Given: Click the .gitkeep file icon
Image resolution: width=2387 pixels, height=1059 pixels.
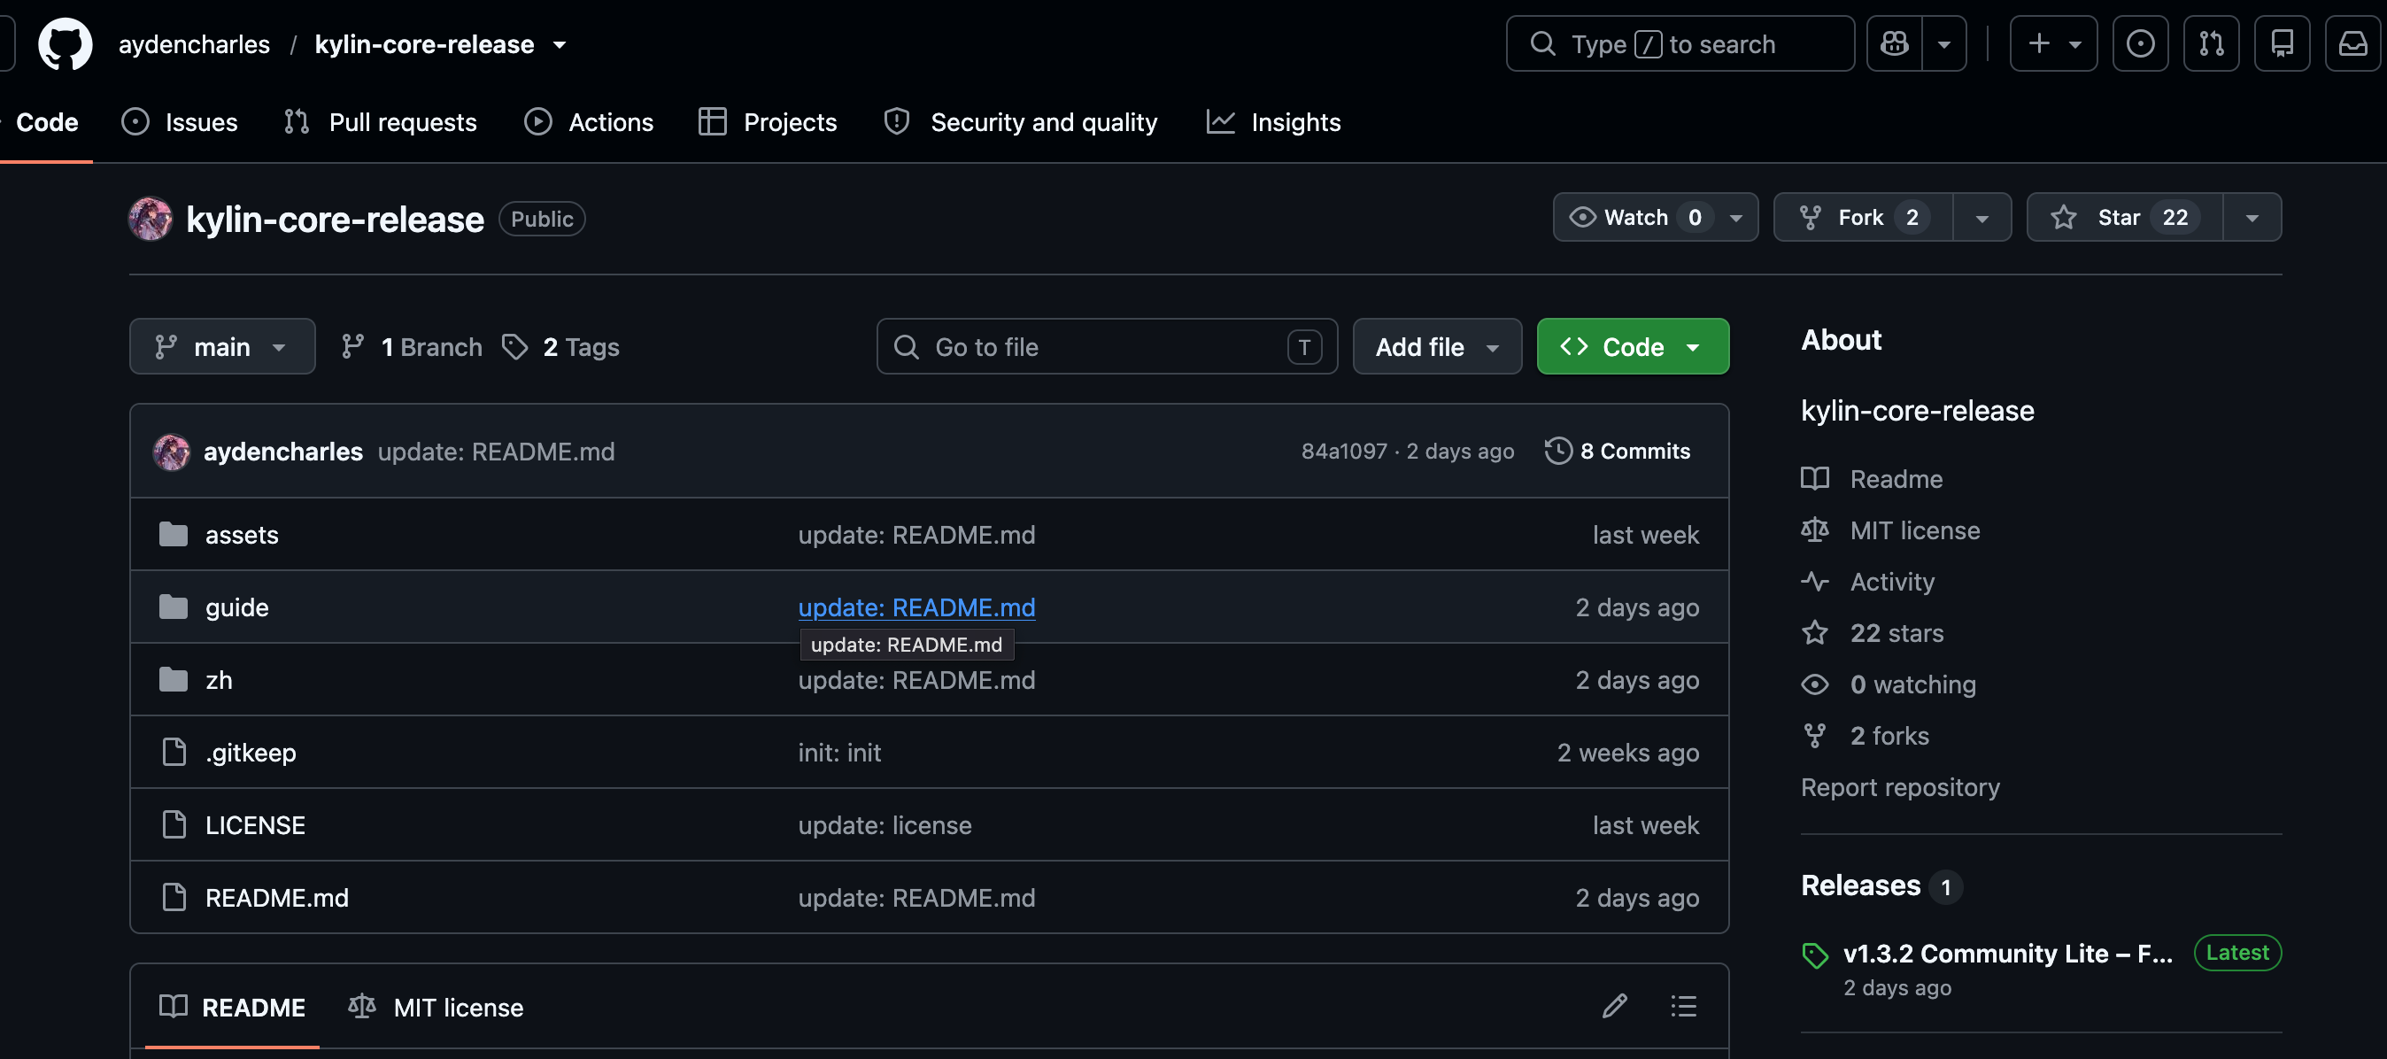Looking at the screenshot, I should click(174, 753).
